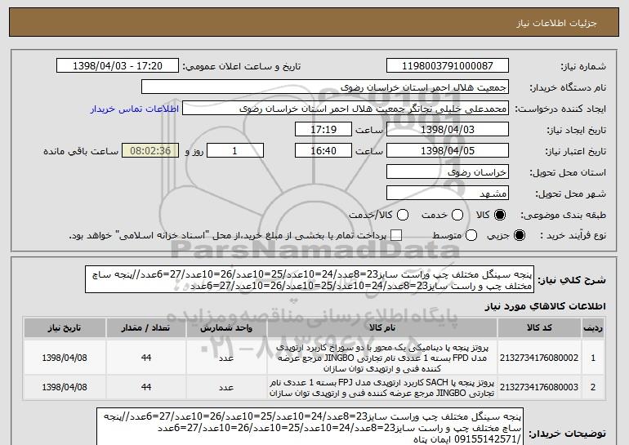Click the public announcement date field 17:20
Image resolution: width=629 pixels, height=445 pixels.
coord(118,66)
